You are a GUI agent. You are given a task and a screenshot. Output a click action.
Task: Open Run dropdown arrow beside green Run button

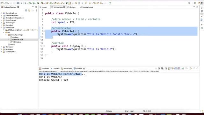point(32,3)
